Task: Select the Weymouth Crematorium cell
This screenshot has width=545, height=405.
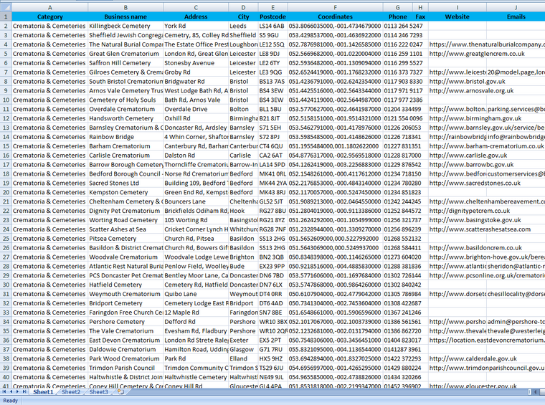Action: (x=125, y=294)
